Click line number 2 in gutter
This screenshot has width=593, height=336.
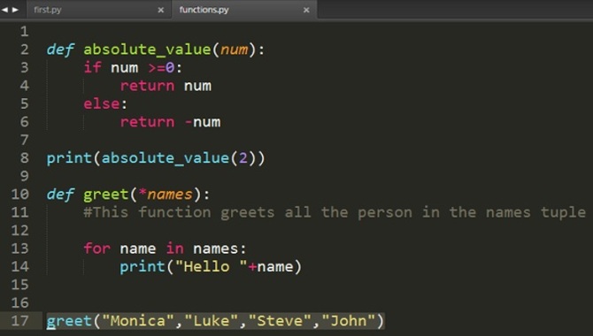click(25, 50)
